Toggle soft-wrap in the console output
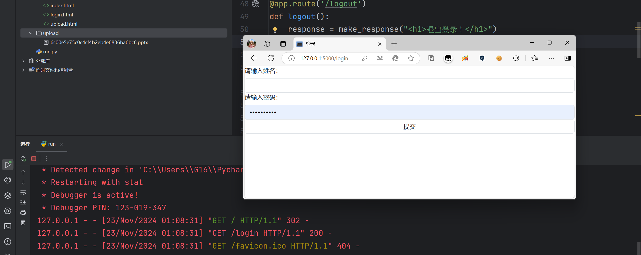The image size is (641, 255). click(23, 192)
